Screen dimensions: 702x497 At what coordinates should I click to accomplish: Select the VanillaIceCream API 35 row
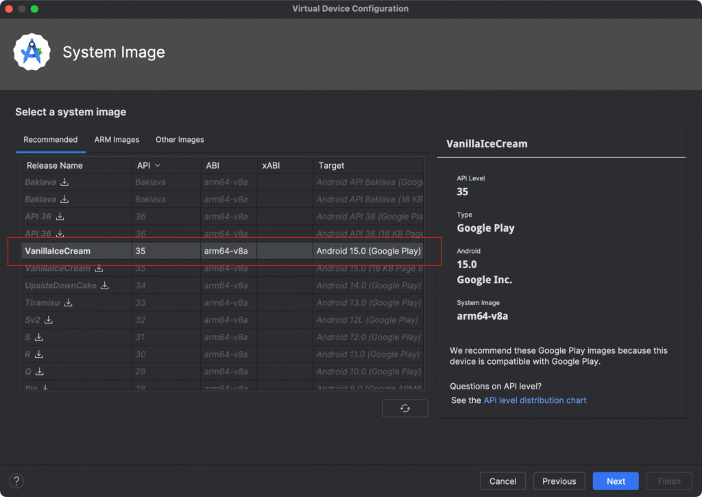pos(206,251)
